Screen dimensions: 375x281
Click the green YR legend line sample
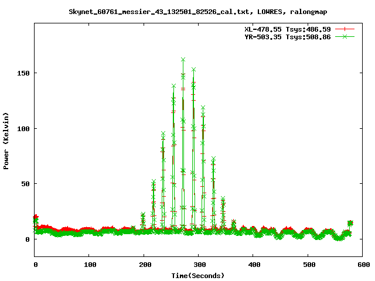345,36
